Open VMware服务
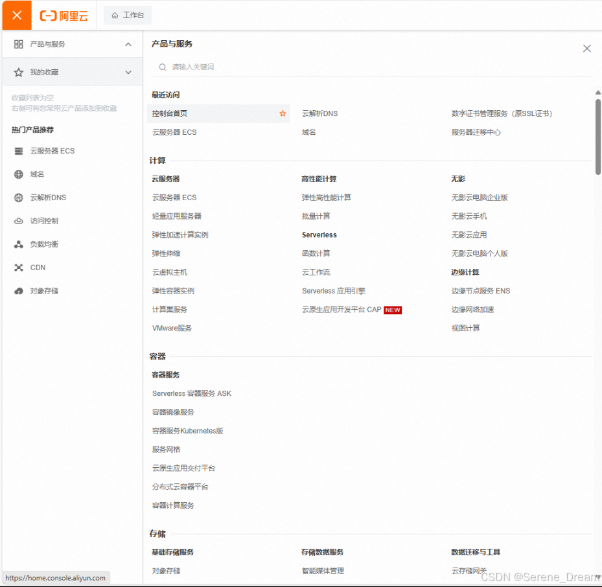The height and width of the screenshot is (587, 602). [172, 328]
